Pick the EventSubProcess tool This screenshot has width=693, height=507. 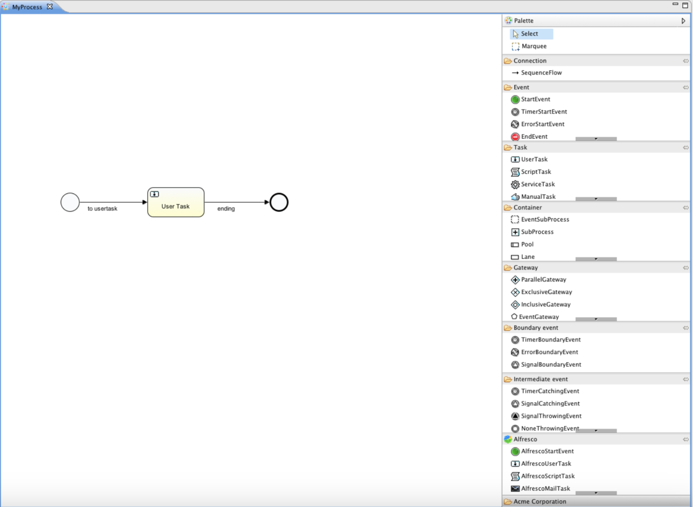540,219
